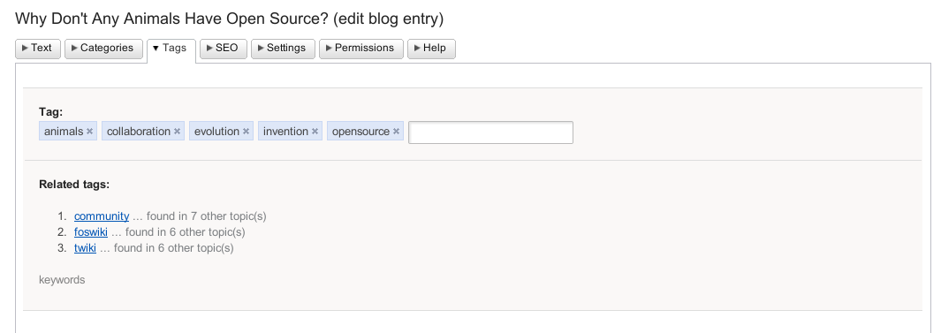Select the invention tag chip
941x333 pixels.
(290, 132)
